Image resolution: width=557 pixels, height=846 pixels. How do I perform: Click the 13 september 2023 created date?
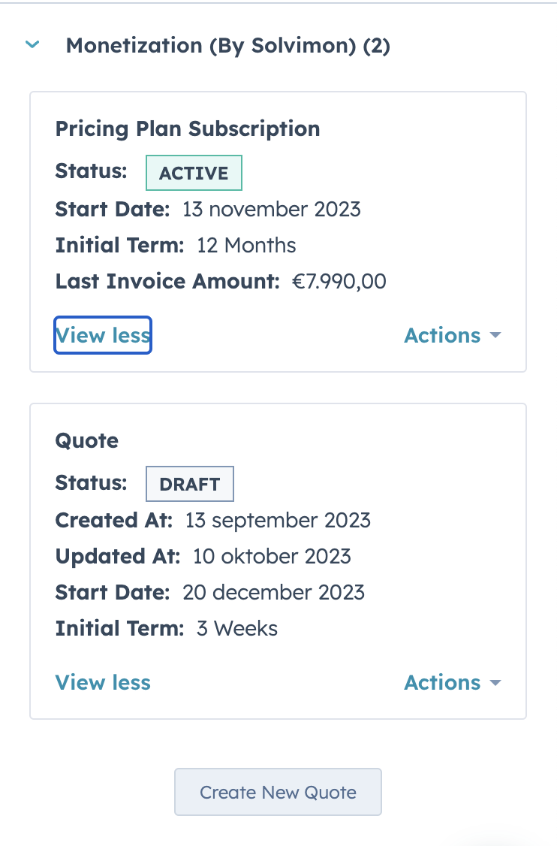[278, 520]
